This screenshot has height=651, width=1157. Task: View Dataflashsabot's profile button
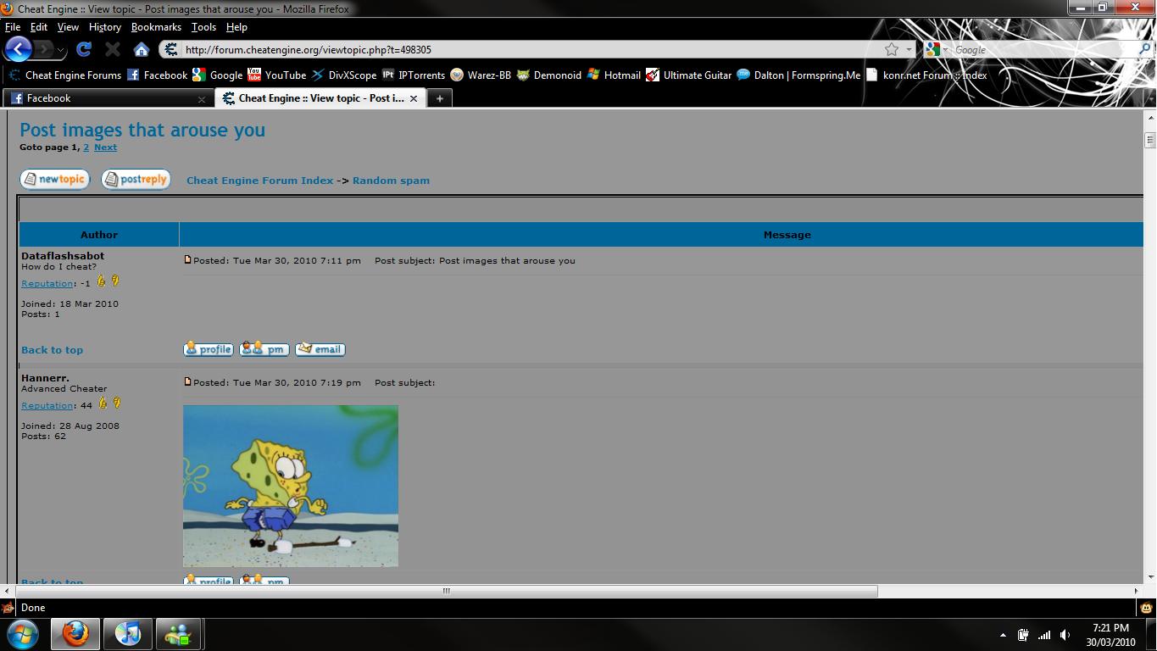click(209, 349)
